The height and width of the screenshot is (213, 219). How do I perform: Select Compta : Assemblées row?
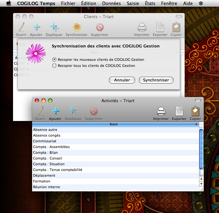115,147
